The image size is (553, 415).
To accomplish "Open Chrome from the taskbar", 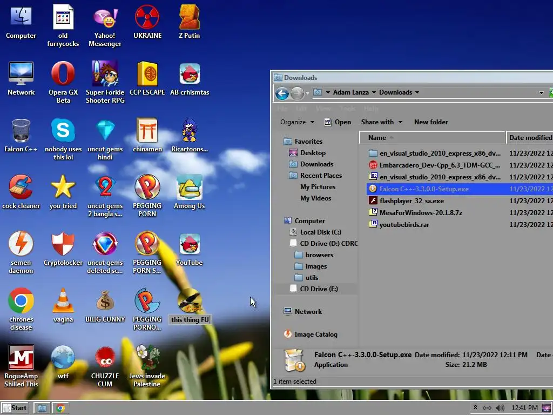I will point(60,409).
